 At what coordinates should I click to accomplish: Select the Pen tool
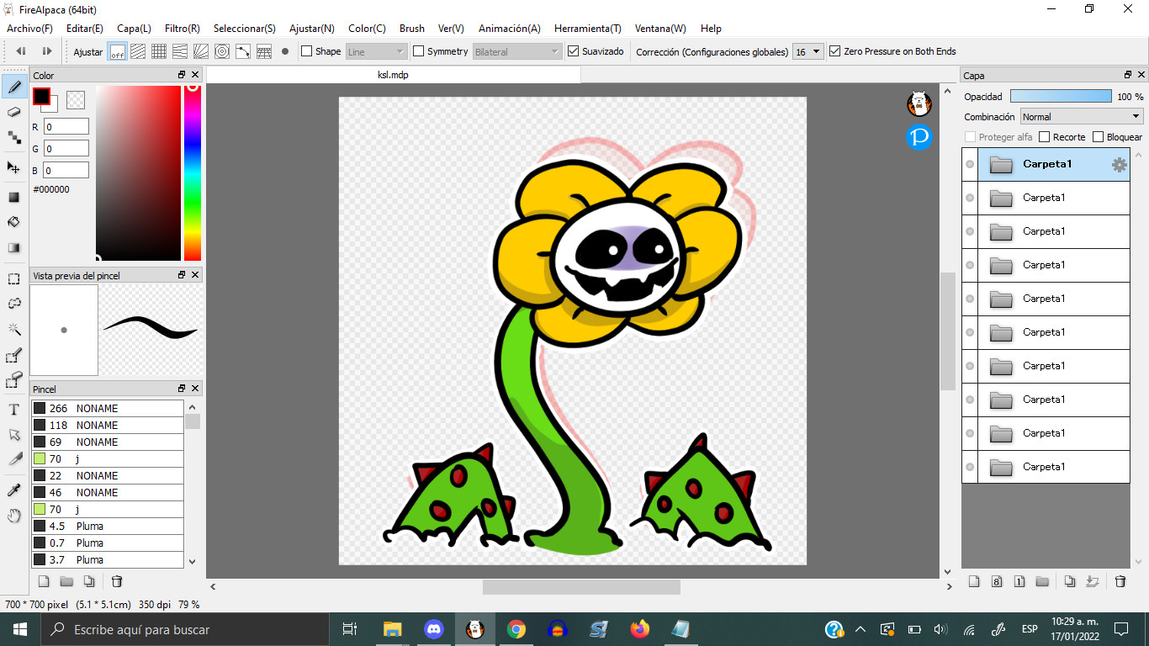point(14,85)
